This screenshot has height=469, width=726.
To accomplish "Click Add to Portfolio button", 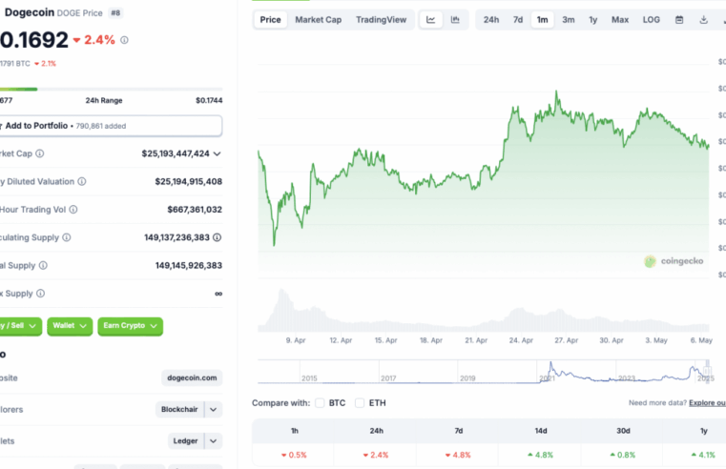I will point(111,126).
